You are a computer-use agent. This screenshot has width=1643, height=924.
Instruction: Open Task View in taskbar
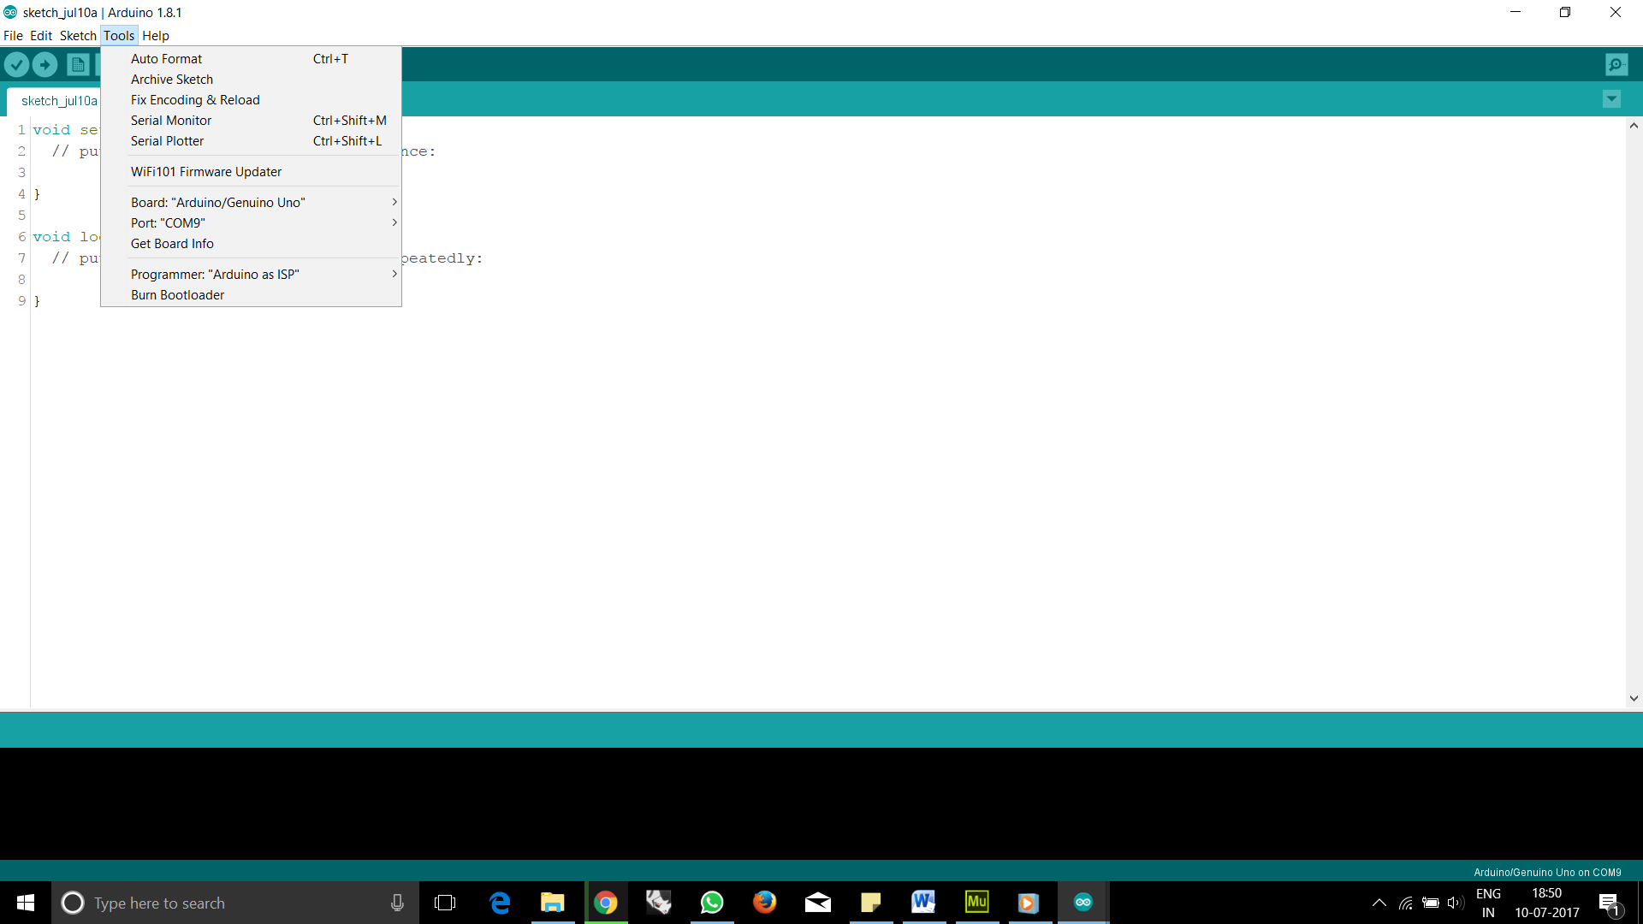(445, 903)
